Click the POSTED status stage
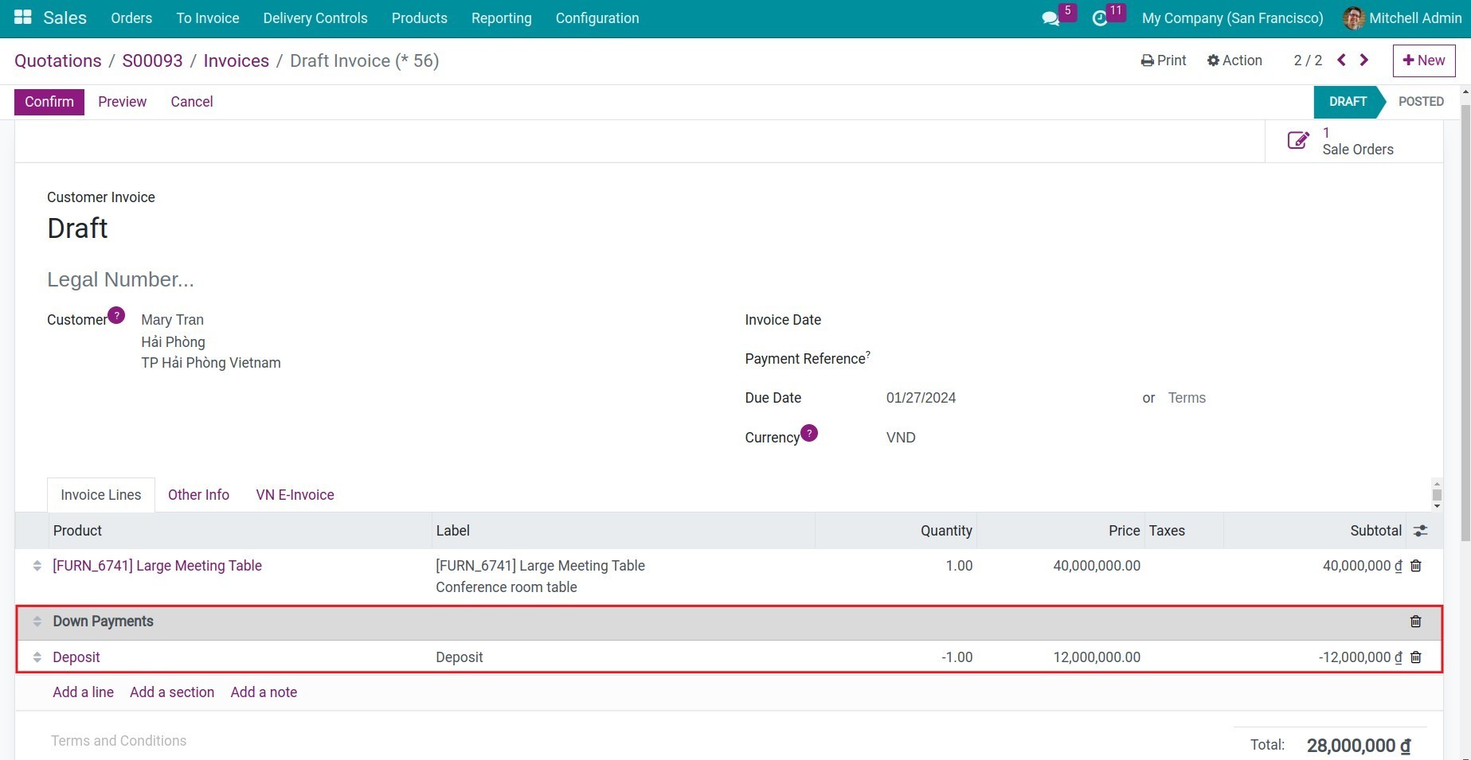Viewport: 1471px width, 760px height. click(1421, 102)
